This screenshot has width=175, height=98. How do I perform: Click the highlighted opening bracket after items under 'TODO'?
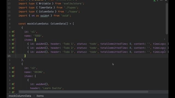tap(35, 40)
